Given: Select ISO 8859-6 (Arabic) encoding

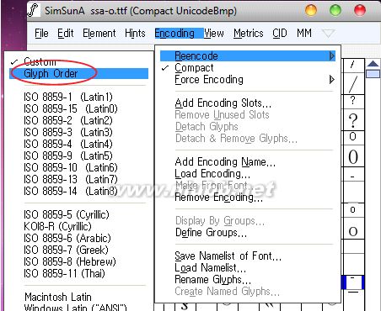Looking at the screenshot, I should pyautogui.click(x=67, y=239).
